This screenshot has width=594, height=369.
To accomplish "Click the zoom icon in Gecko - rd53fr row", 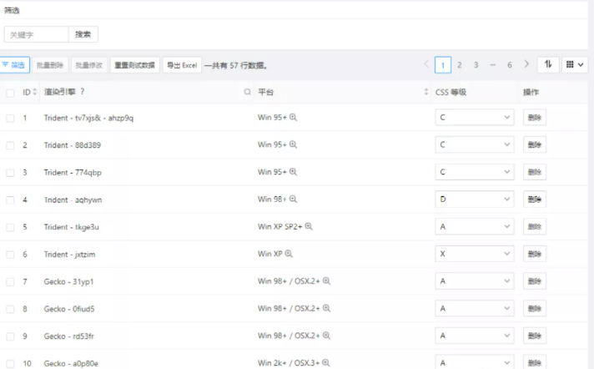I will (326, 336).
